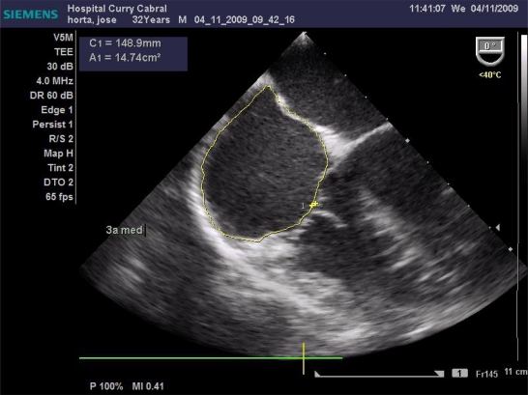Click the green ECG timeline bar
The image size is (528, 395).
coord(211,358)
